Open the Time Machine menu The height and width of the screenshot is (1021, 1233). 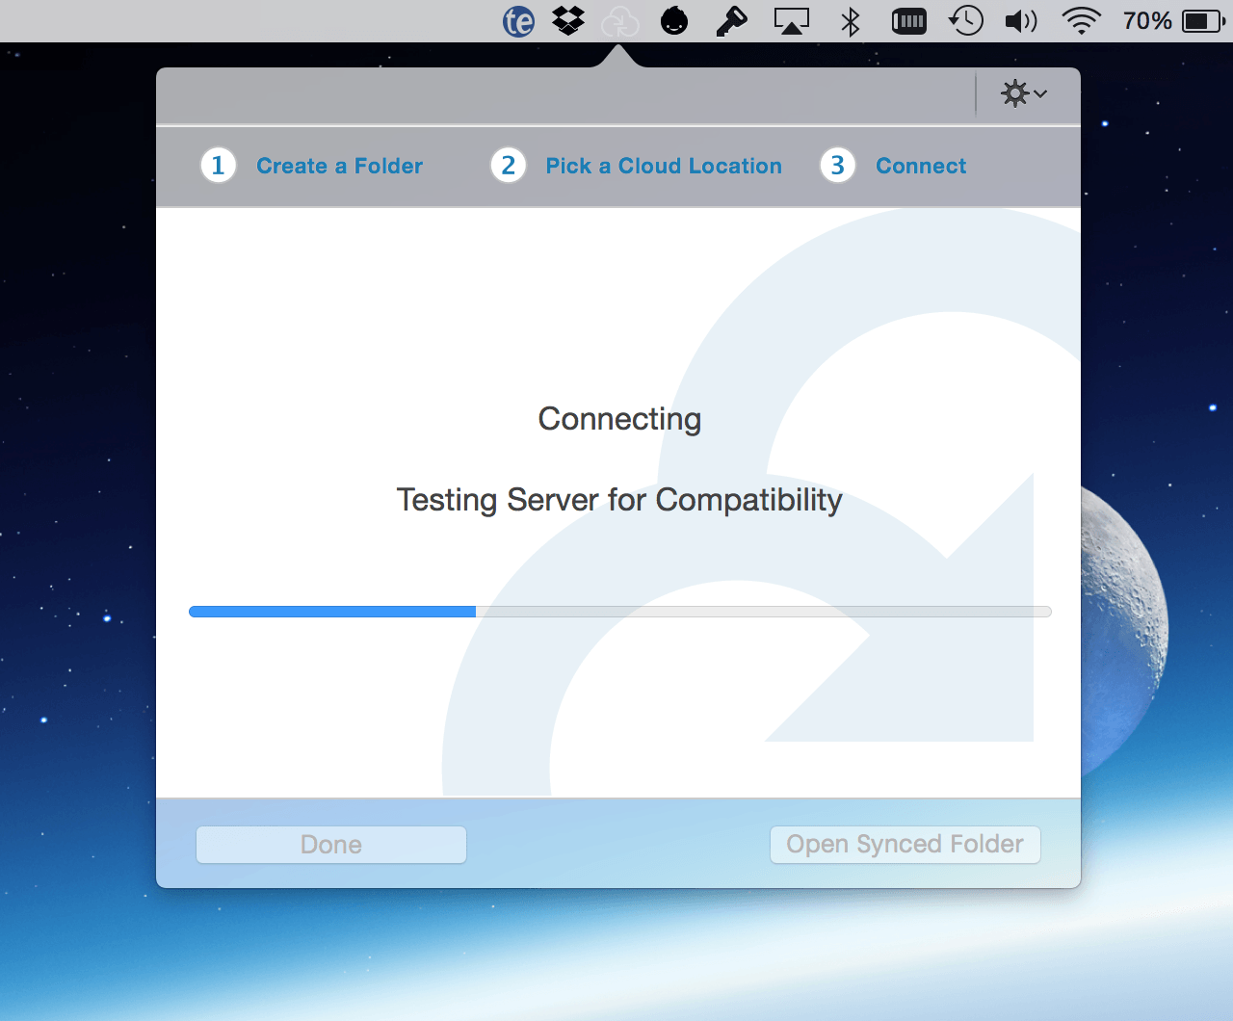click(966, 21)
